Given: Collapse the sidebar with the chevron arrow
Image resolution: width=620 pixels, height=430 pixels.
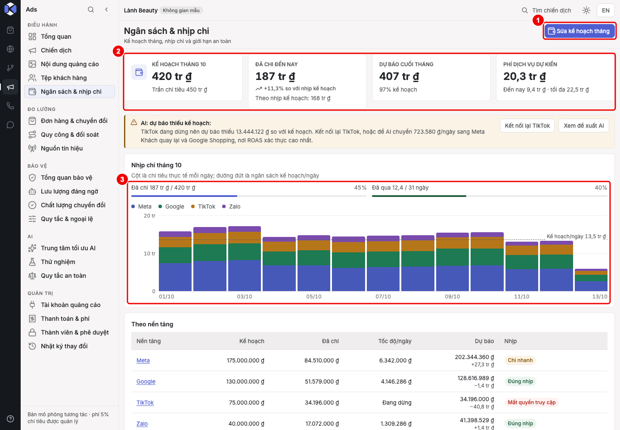Looking at the screenshot, I should 106,9.
